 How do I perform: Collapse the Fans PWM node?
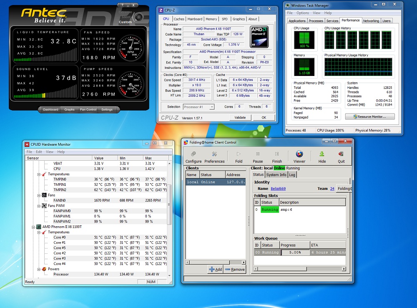click(39, 206)
